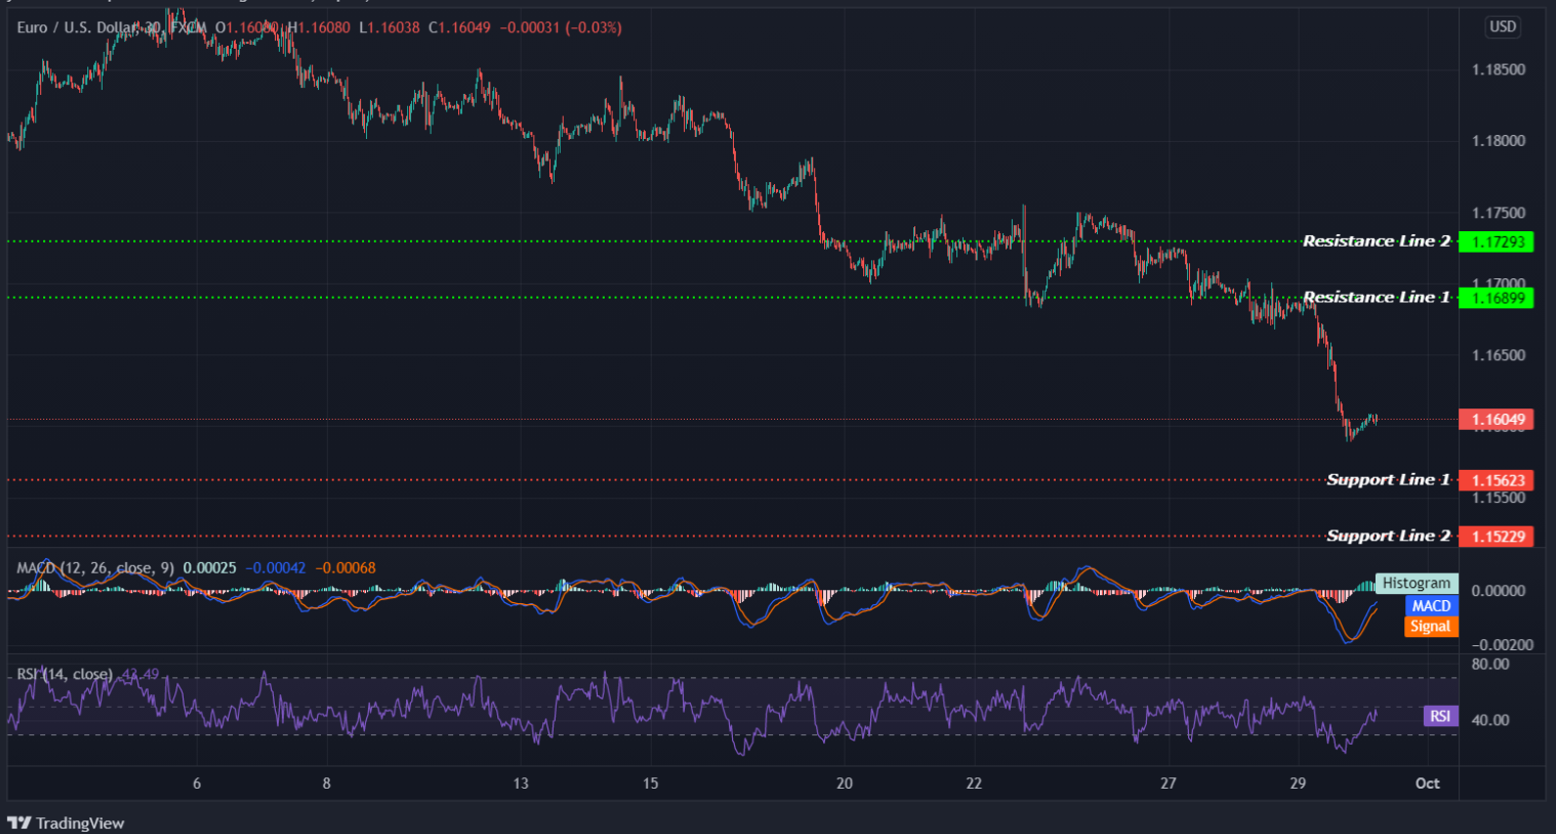Click the closing value C1.16049
This screenshot has height=834, width=1556.
(x=459, y=27)
